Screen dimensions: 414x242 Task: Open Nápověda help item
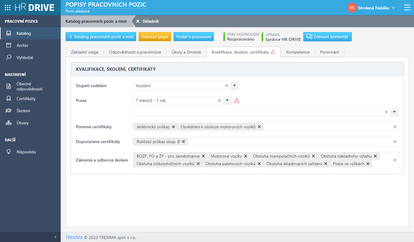coord(26,152)
